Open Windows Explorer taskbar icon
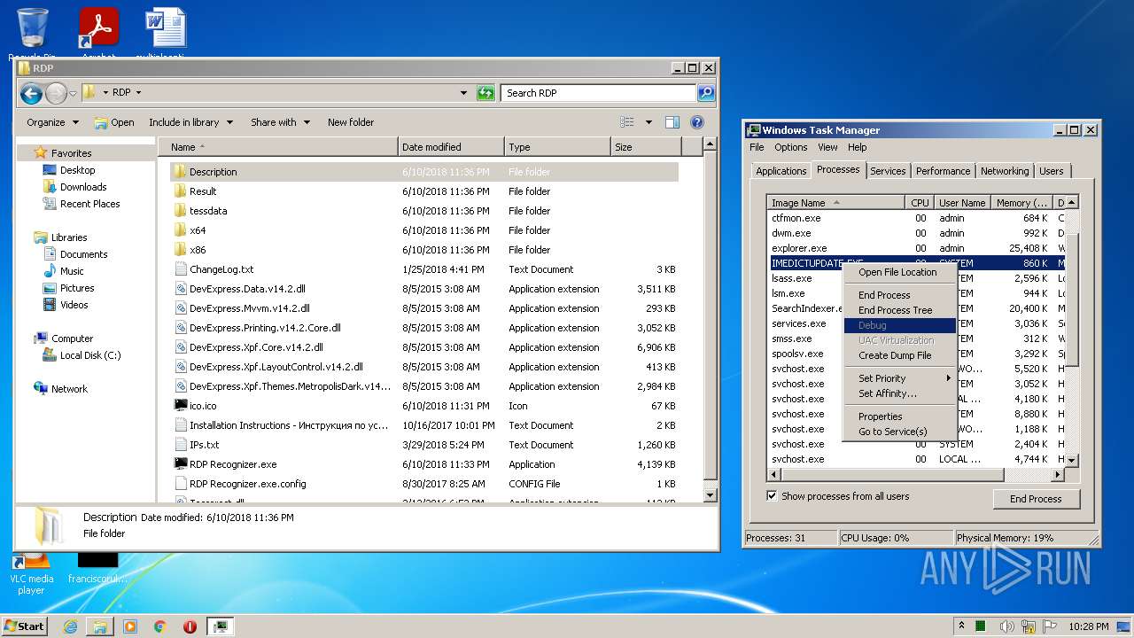 tap(100, 626)
